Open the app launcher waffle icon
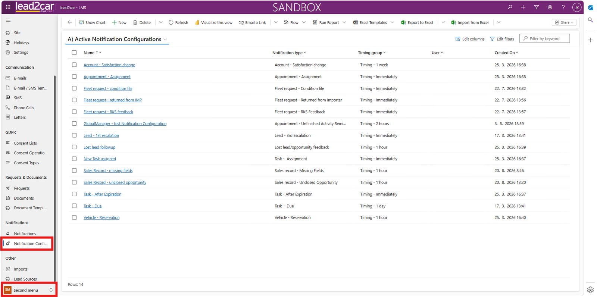The width and height of the screenshot is (597, 297). (8, 7)
